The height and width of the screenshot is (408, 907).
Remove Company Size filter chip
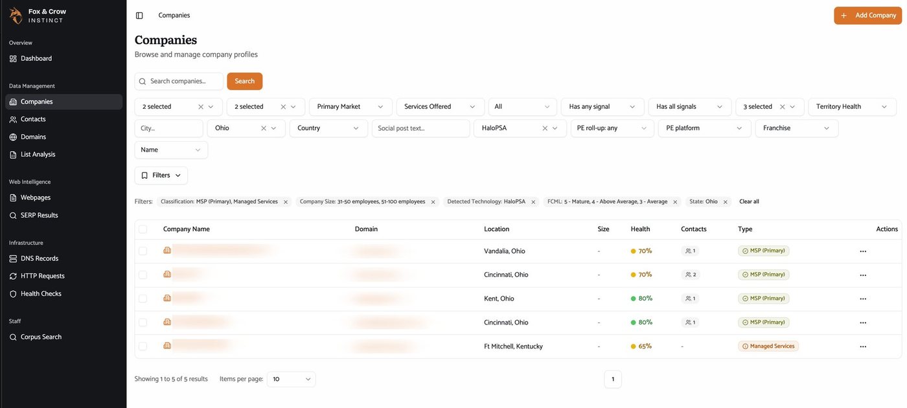[433, 202]
